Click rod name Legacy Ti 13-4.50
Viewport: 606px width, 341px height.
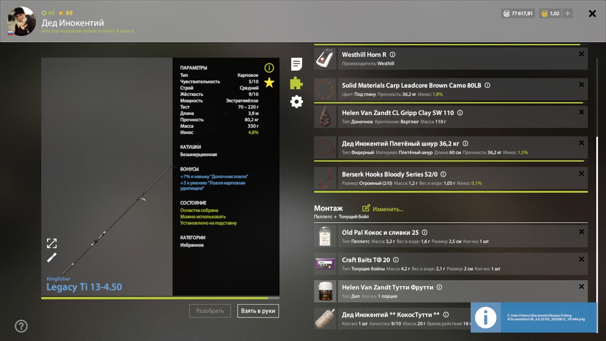84,287
